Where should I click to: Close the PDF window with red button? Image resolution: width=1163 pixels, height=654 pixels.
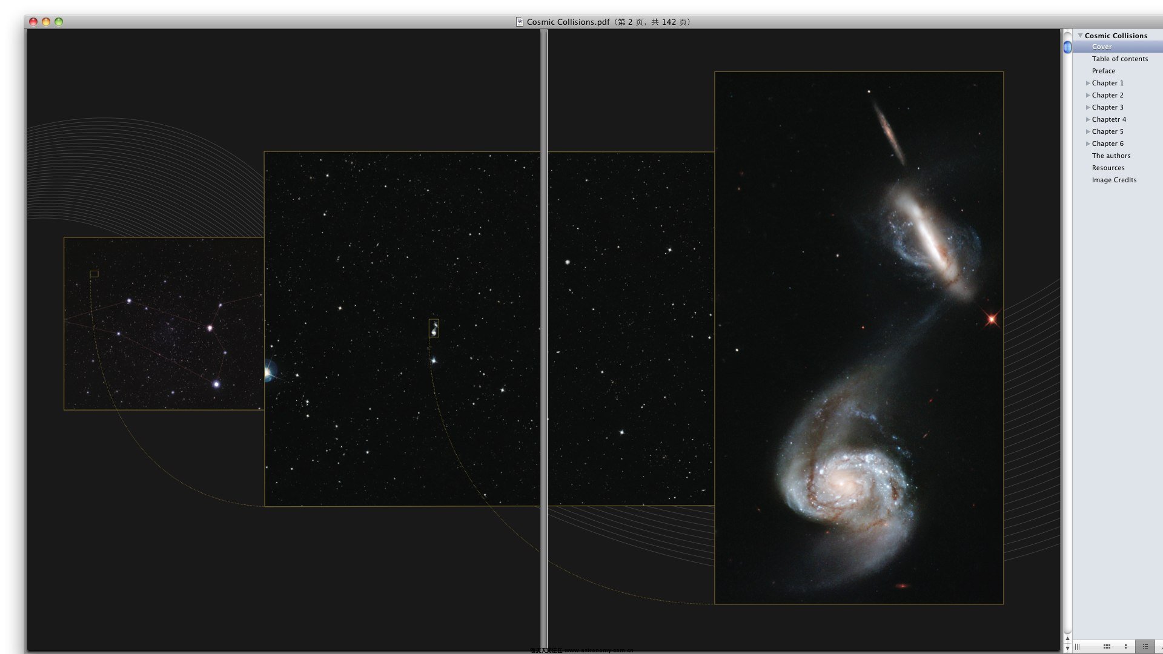(33, 22)
